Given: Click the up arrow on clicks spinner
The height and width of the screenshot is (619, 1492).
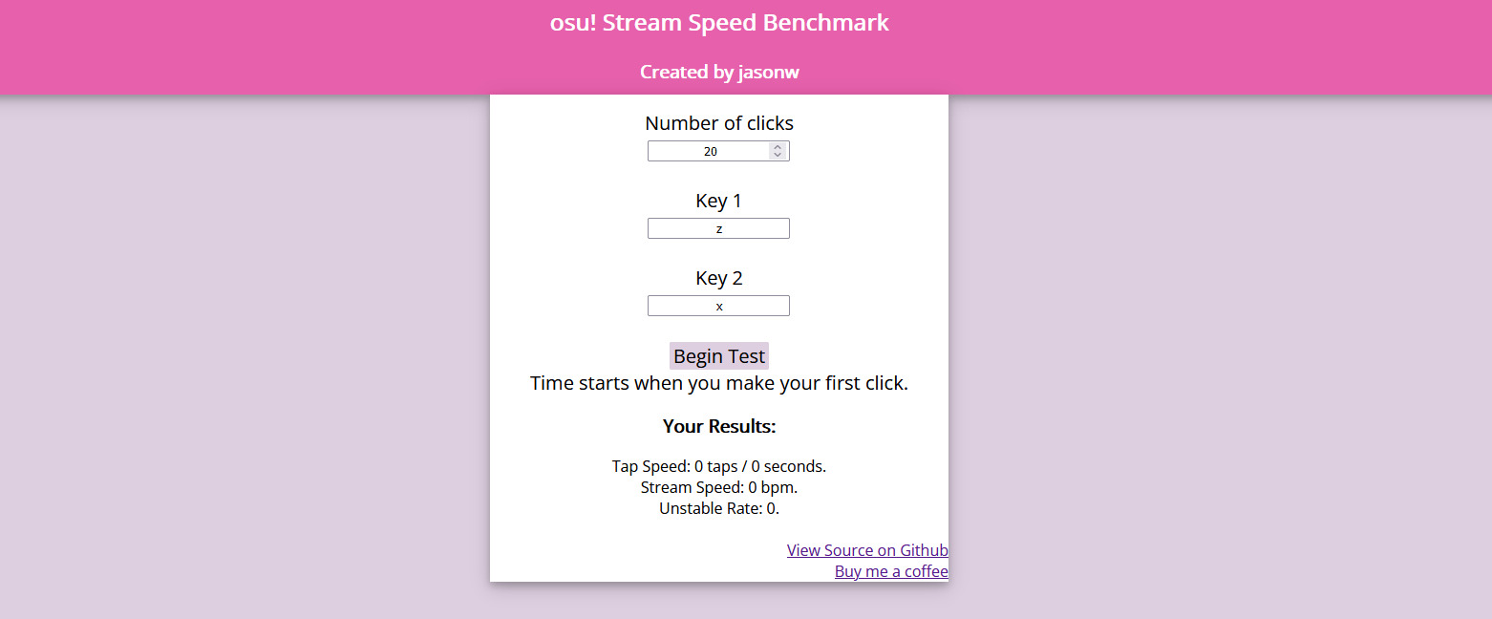Looking at the screenshot, I should (x=778, y=147).
